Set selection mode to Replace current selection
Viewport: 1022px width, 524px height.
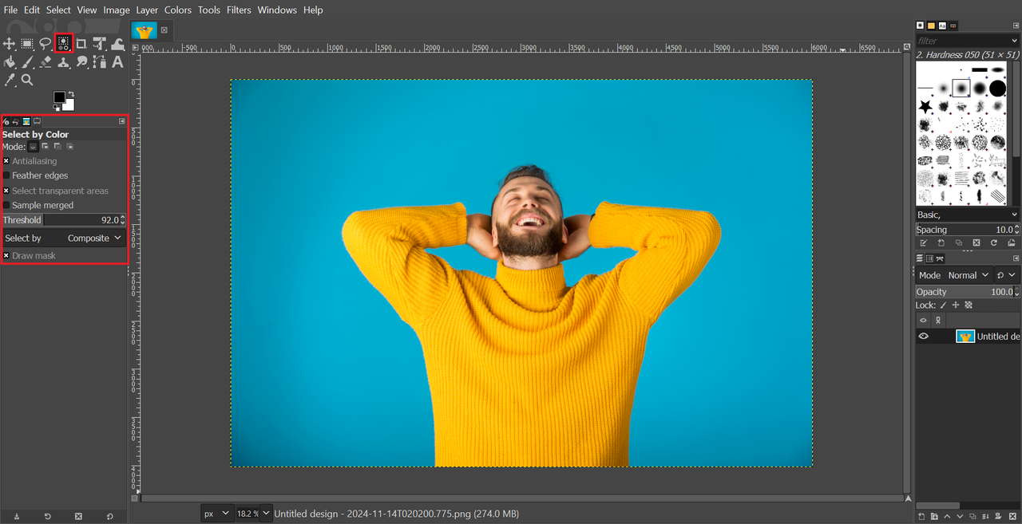pos(33,147)
